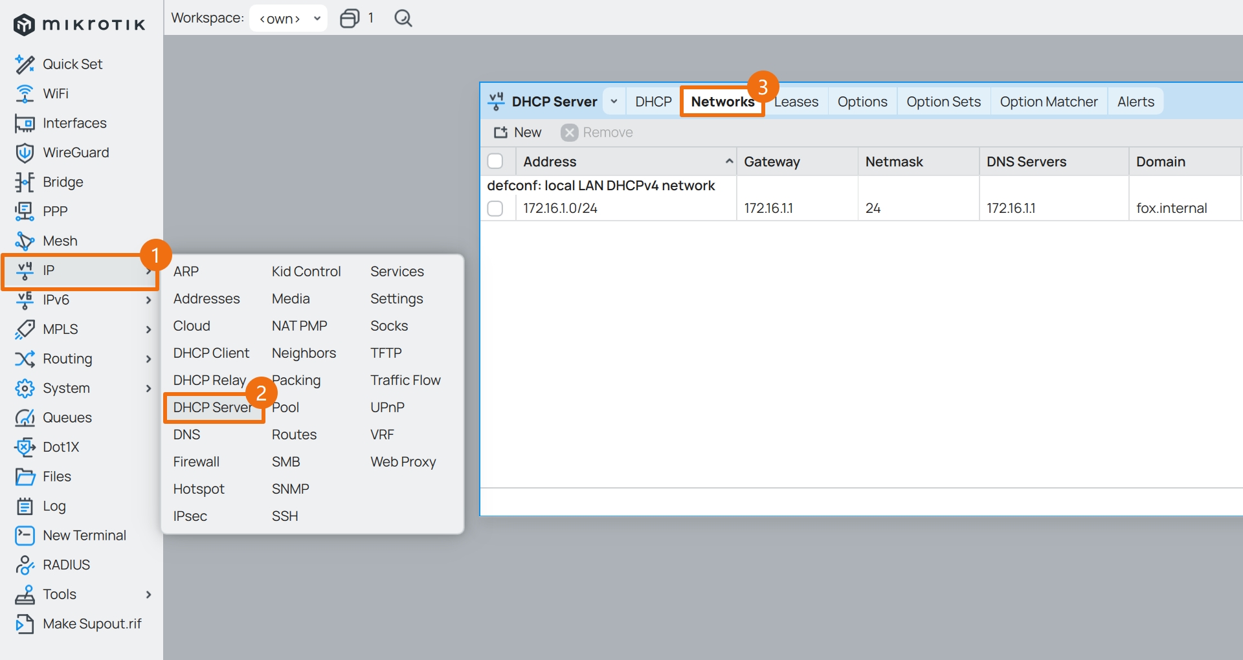The width and height of the screenshot is (1243, 660).
Task: Switch to the Options tab
Action: 862,102
